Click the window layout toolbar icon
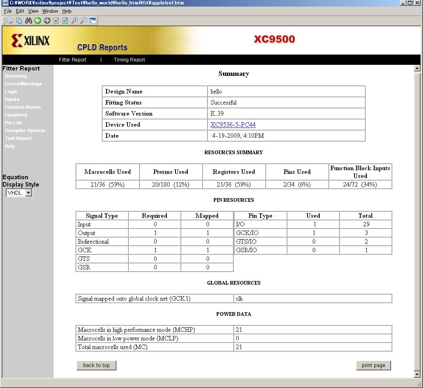 point(93,21)
